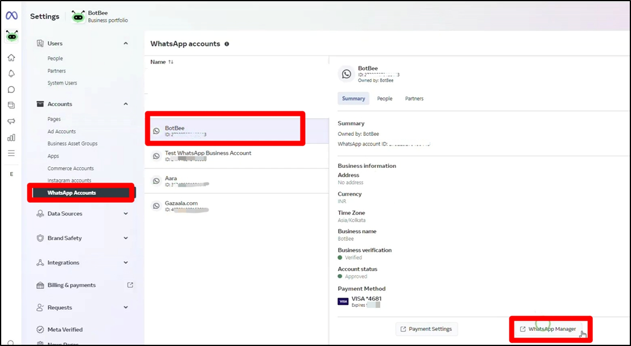This screenshot has width=631, height=346.
Task: Open Insights bar chart icon
Action: pyautogui.click(x=11, y=137)
